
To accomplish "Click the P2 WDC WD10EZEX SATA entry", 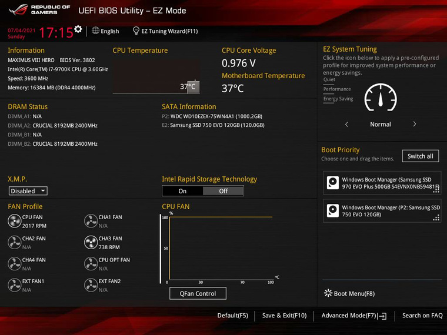I will (x=212, y=116).
